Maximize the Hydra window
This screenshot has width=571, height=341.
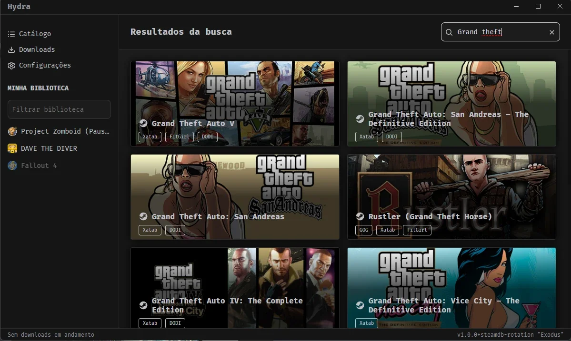point(538,7)
